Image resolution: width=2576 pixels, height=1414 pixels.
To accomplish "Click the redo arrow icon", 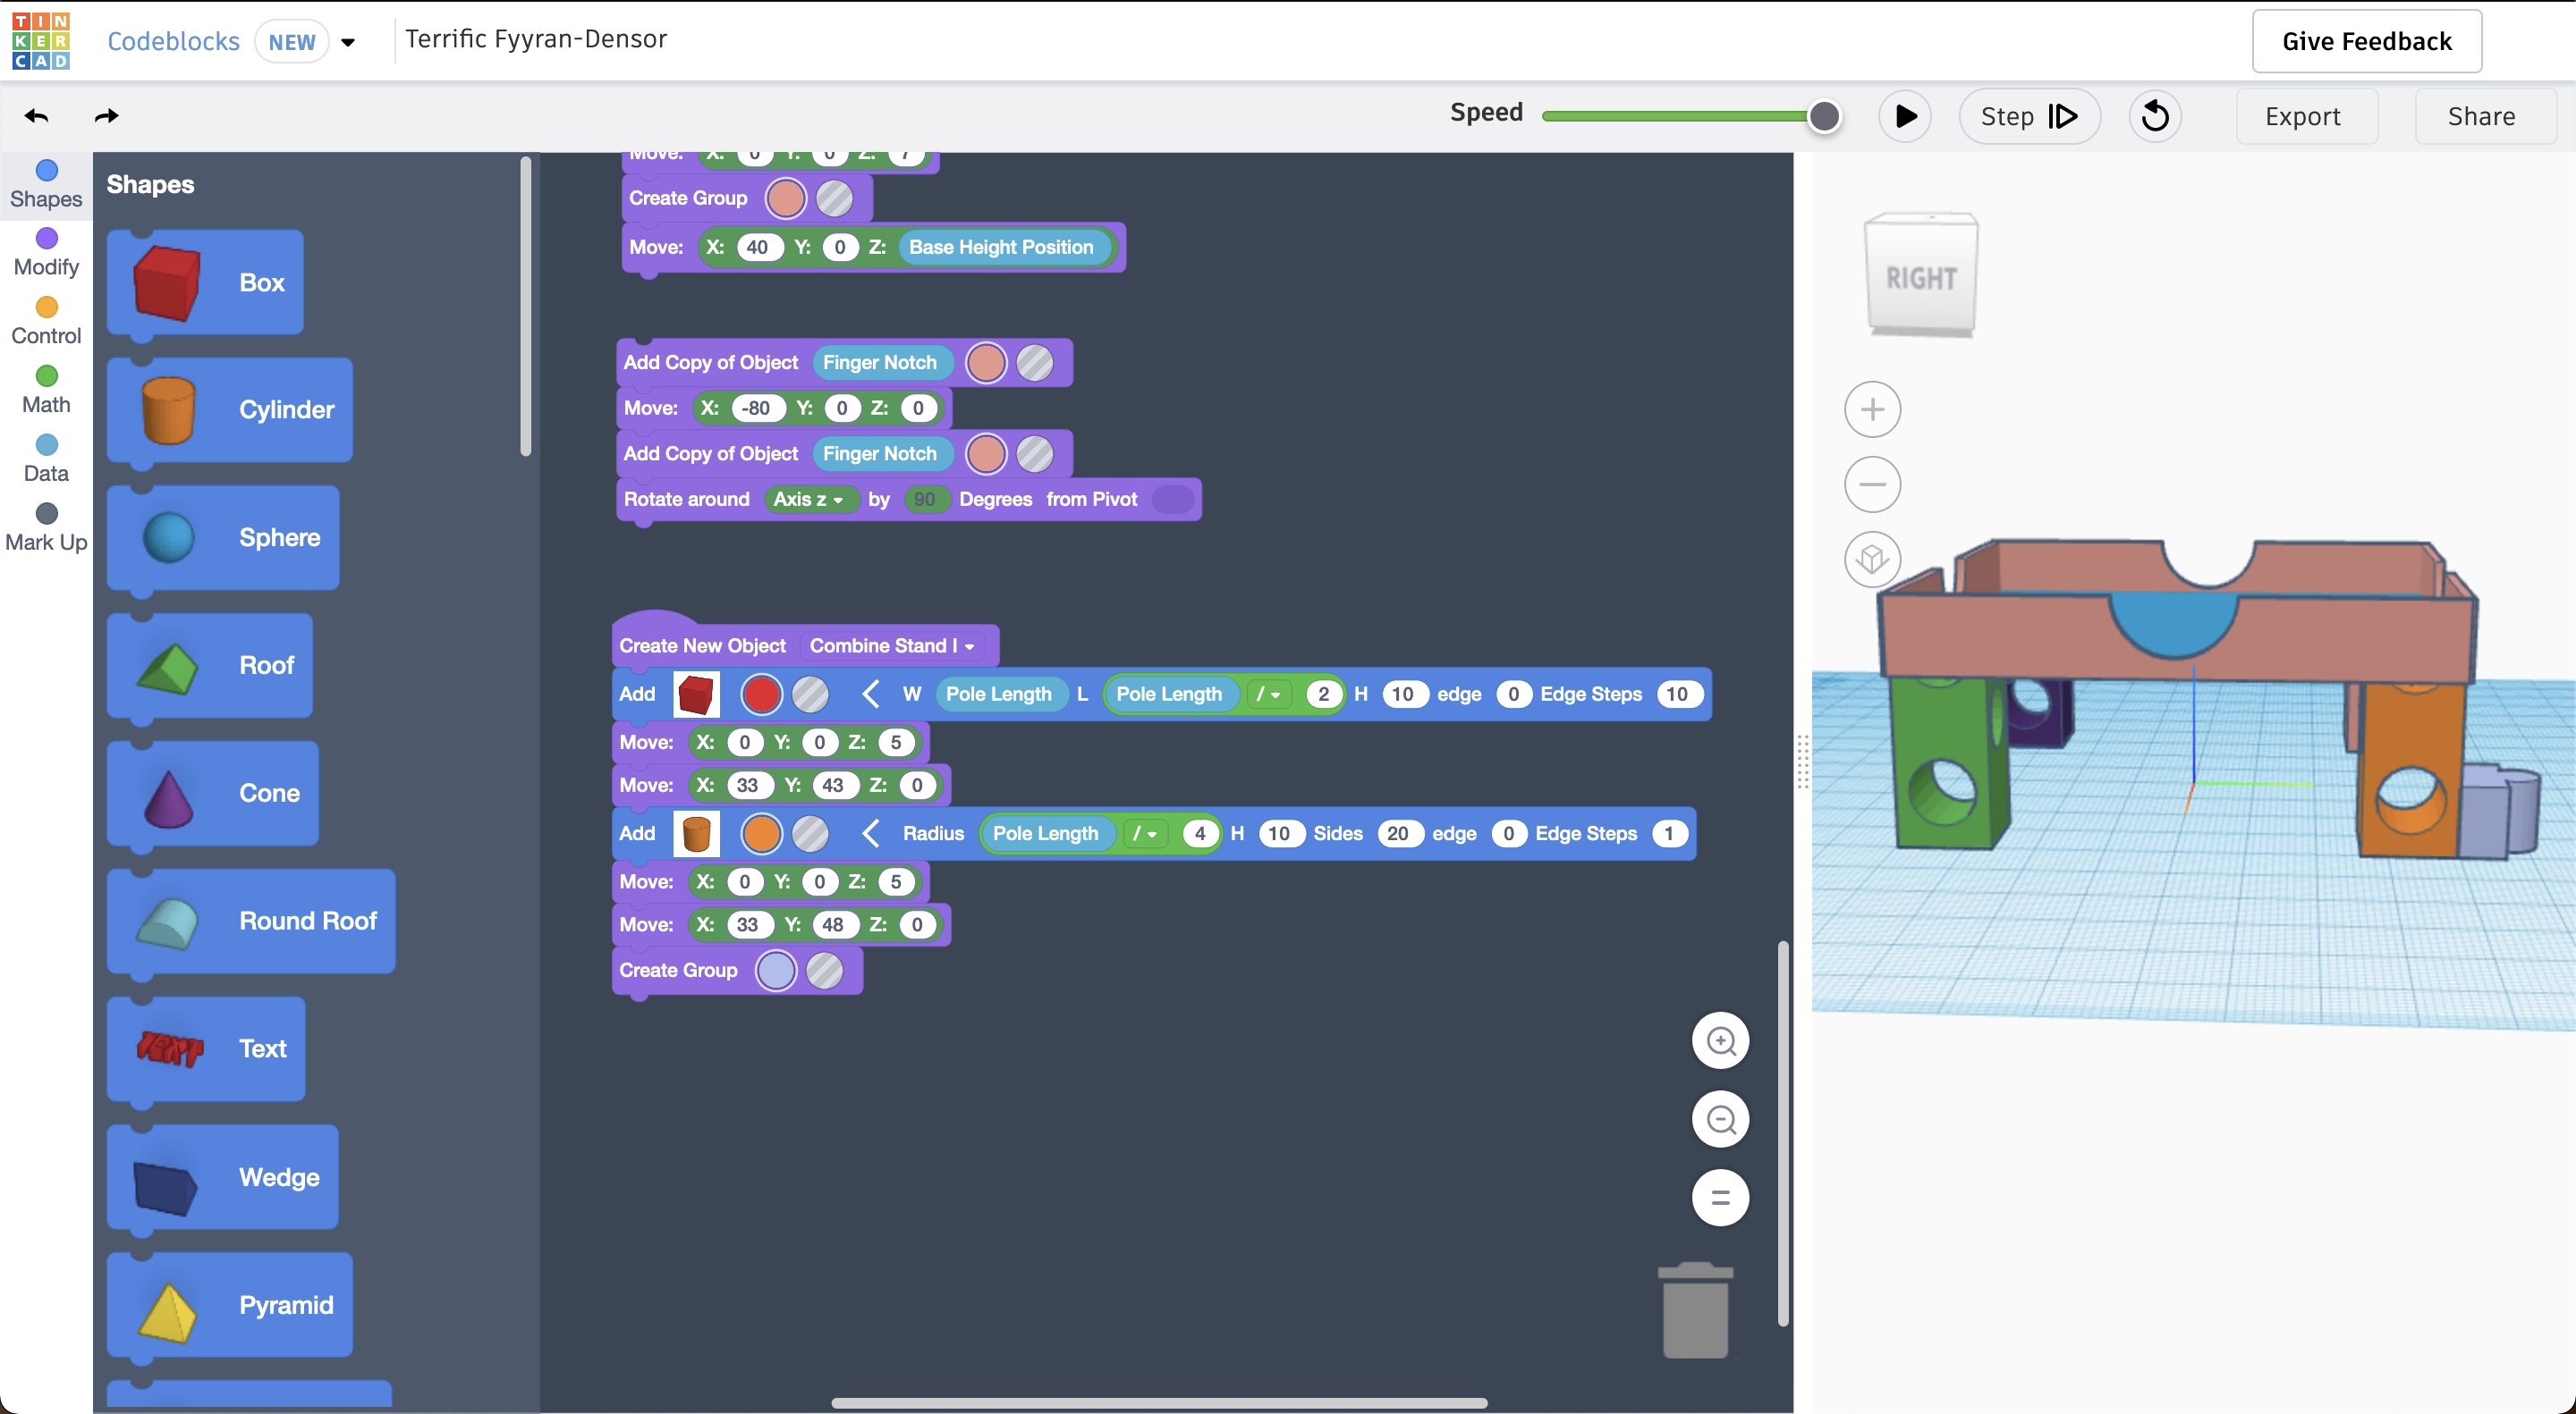I will pyautogui.click(x=106, y=116).
